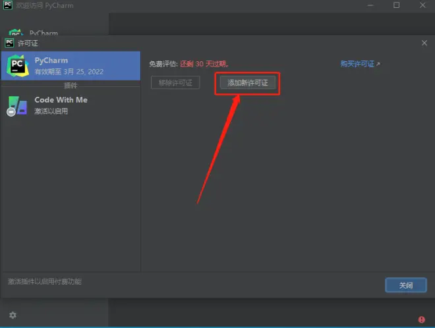Image resolution: width=435 pixels, height=328 pixels.
Task: Click PyCharm icon in welcome window title bar
Action: 8,5
